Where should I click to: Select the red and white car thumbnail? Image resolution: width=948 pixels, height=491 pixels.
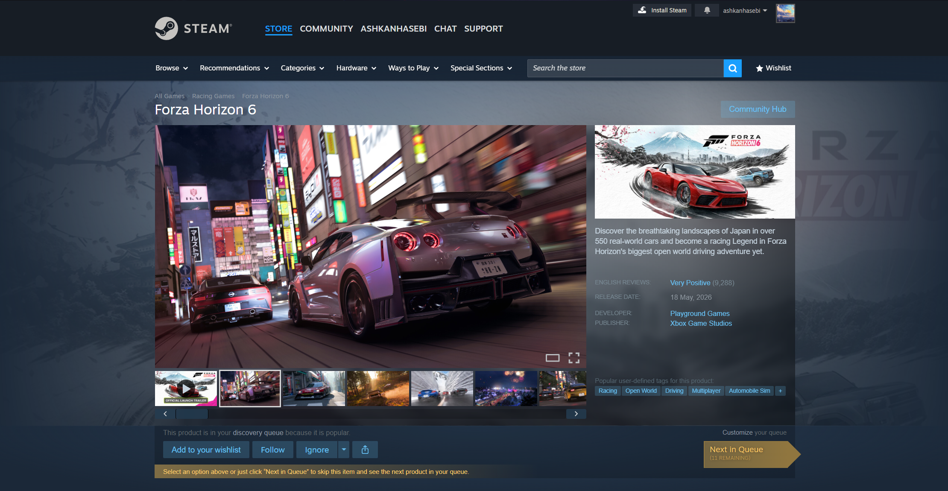click(314, 389)
